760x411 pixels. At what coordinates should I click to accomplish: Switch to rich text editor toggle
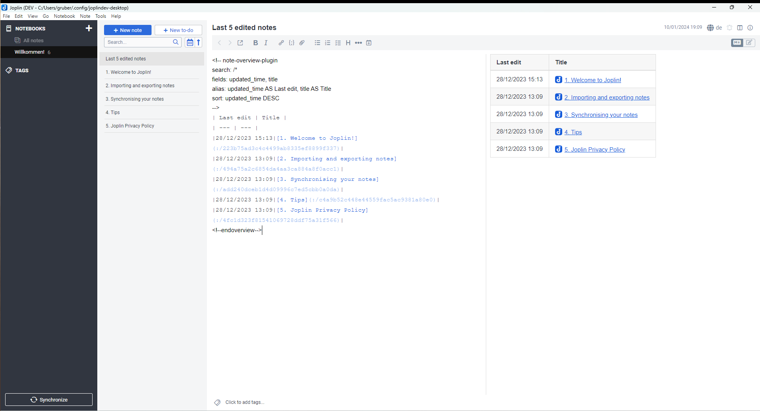click(749, 43)
